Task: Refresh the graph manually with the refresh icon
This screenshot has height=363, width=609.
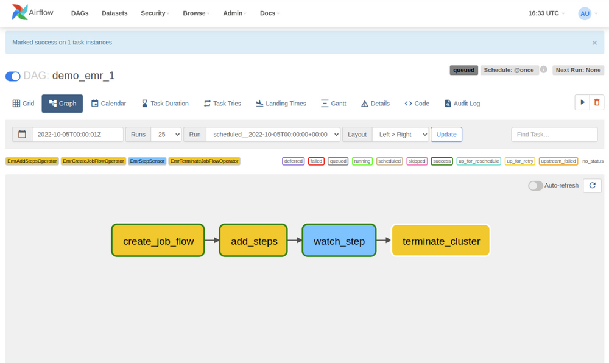Action: (x=591, y=185)
